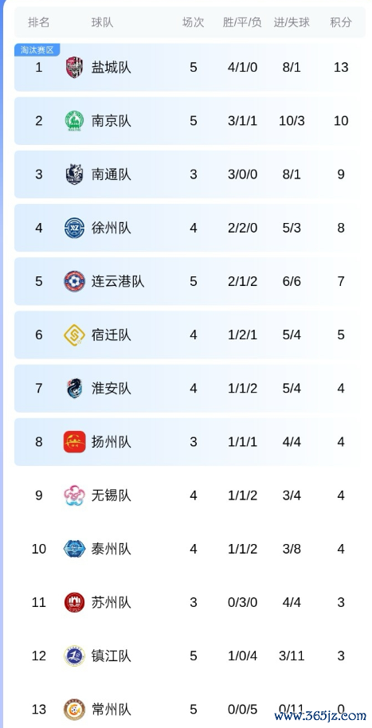
Task: Select the 胜/平/负 column header
Action: click(242, 22)
